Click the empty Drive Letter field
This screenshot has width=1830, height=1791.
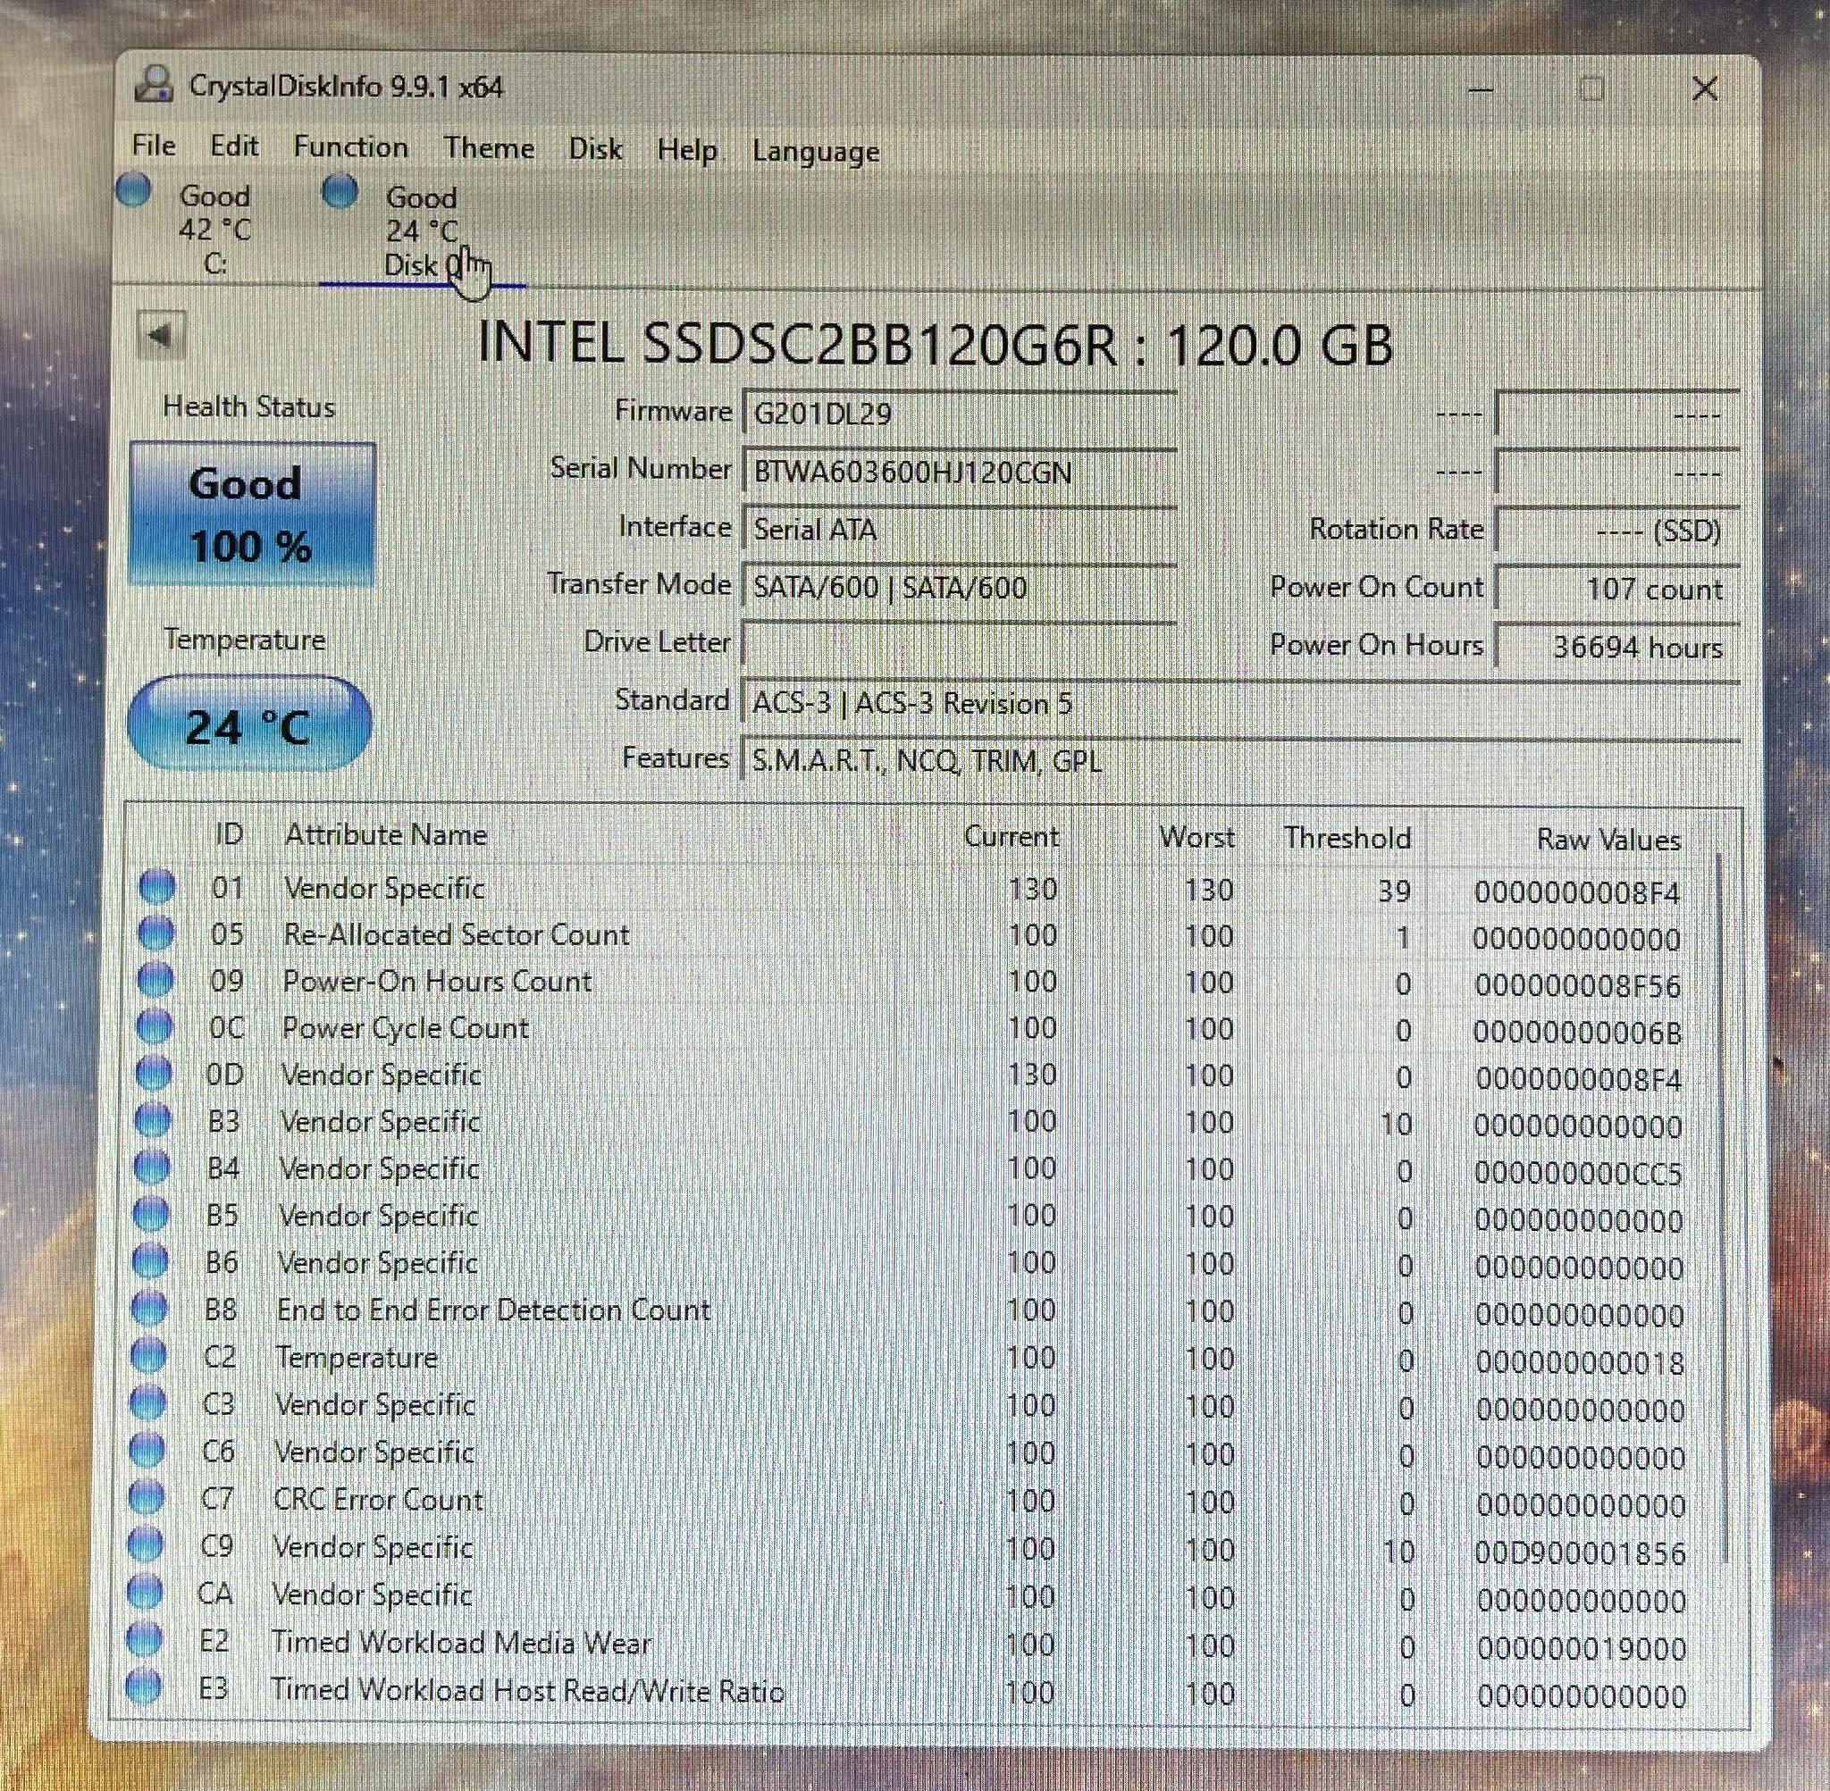[960, 644]
